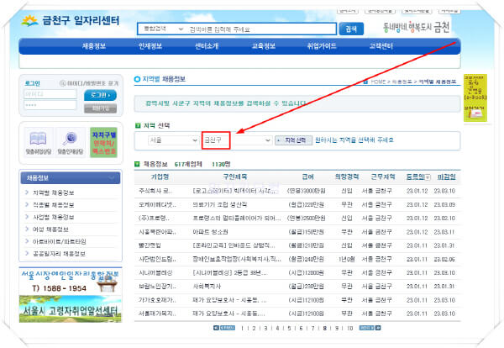
Task: Click the 마감일 column header
Action: pyautogui.click(x=446, y=177)
